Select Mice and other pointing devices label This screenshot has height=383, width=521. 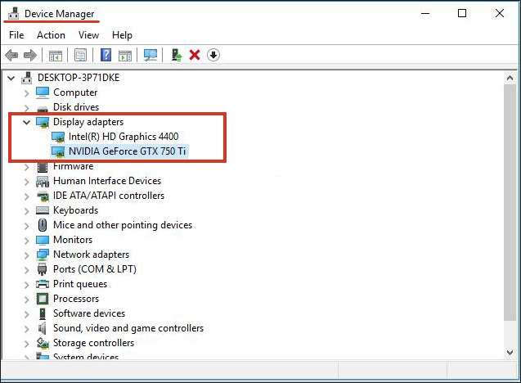point(123,225)
